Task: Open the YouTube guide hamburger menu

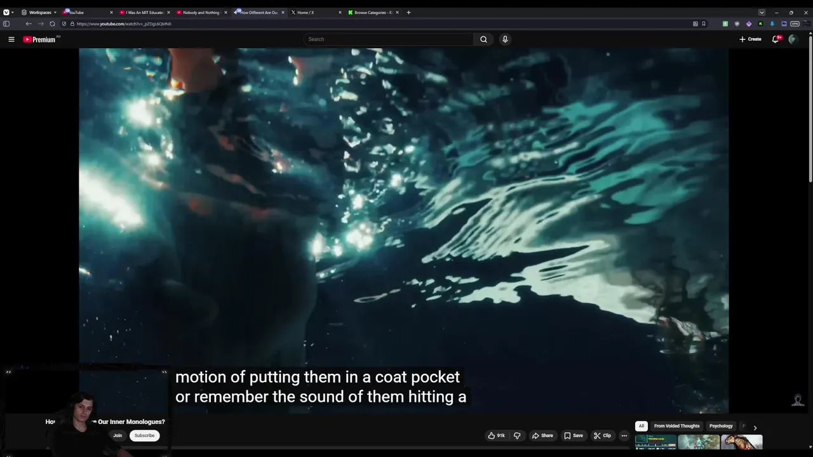Action: [x=11, y=39]
